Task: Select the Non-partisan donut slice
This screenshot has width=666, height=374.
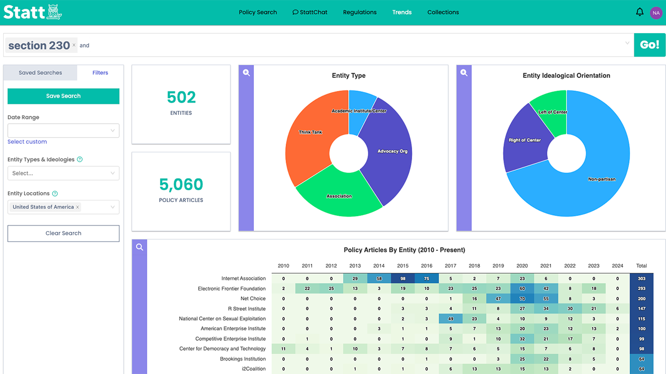Action: 602,179
